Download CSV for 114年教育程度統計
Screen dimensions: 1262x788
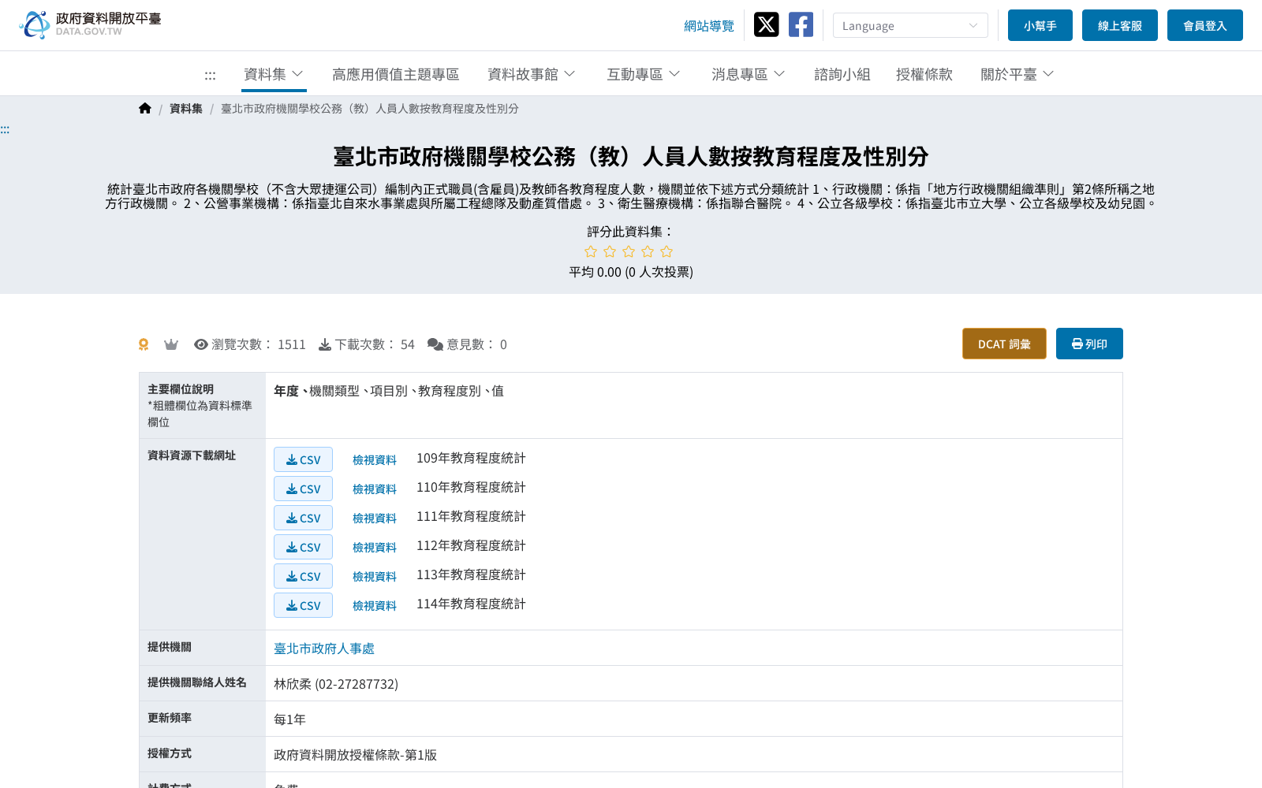tap(303, 605)
